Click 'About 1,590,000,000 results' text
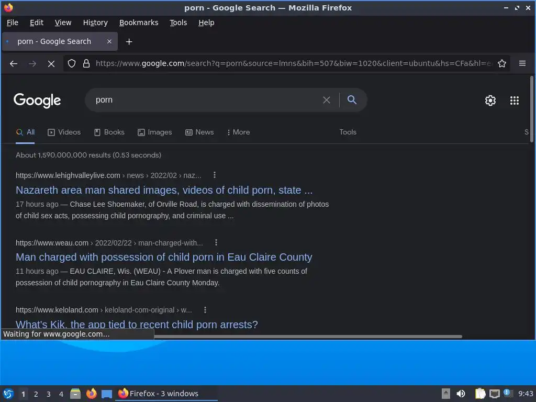Screen dimensions: 536x402 [x=63, y=155]
